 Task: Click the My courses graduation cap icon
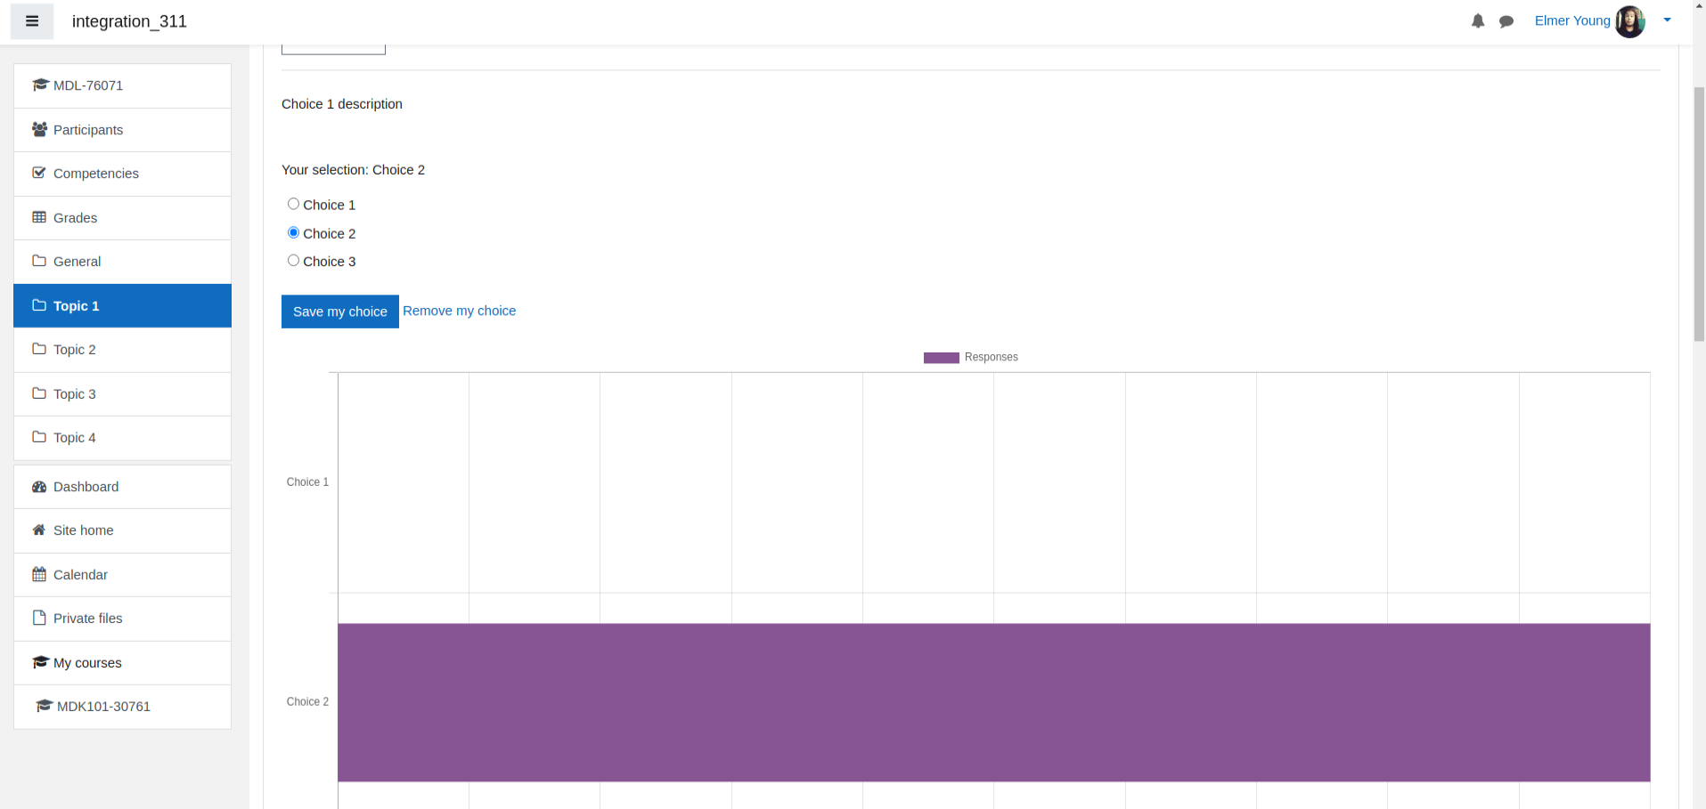[40, 662]
